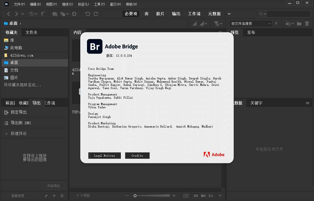The width and height of the screenshot is (314, 201).
Task: Click the thumbnail size slider handle
Action: 135,196
